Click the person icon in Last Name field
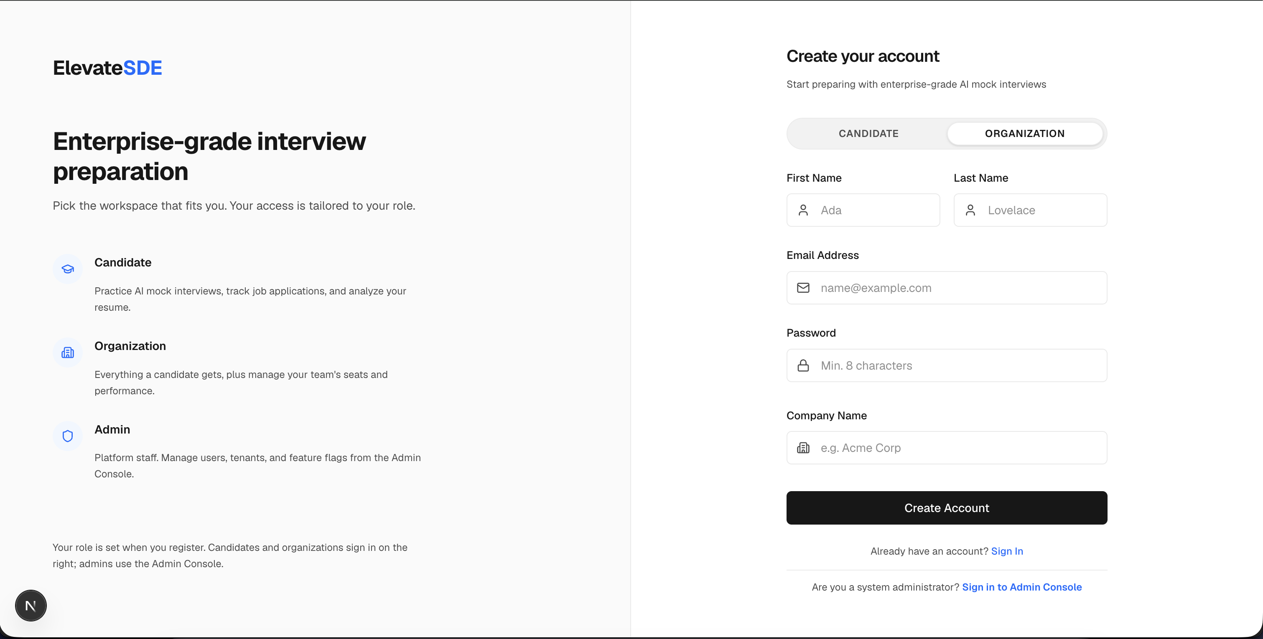Viewport: 1263px width, 639px height. pos(970,210)
